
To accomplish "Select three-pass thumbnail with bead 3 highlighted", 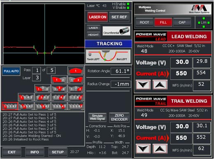I will click(x=59, y=88).
